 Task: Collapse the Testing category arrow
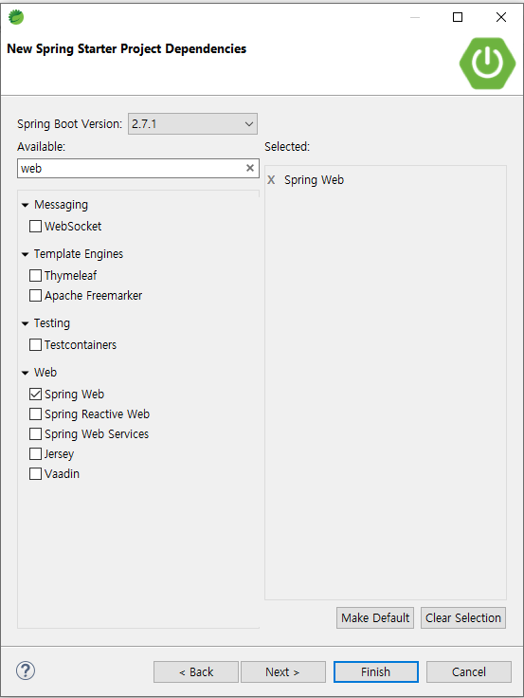[x=25, y=323]
